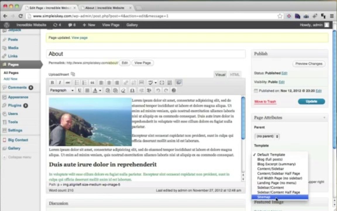Apply the current text color
The width and height of the screenshot is (337, 211).
click(95, 90)
